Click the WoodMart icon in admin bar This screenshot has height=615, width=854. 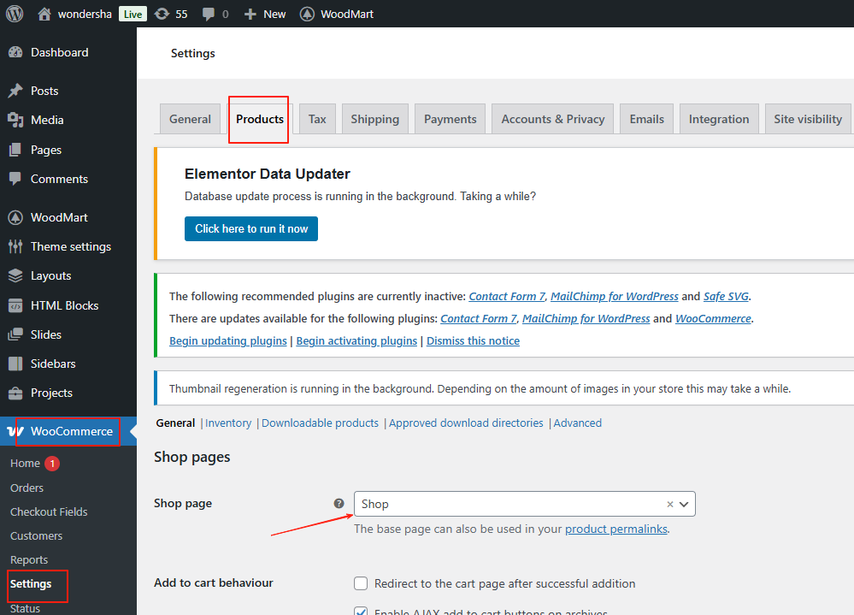point(307,14)
